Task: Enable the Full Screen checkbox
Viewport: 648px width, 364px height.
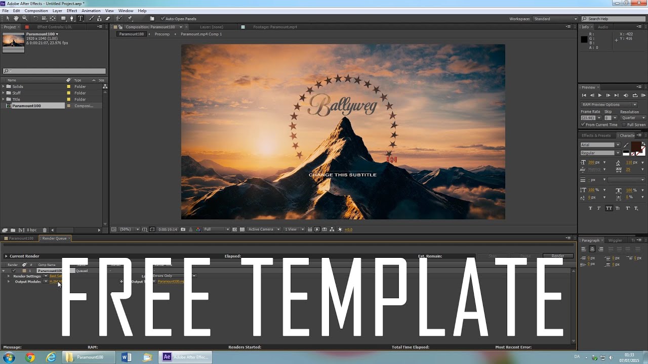Action: point(624,125)
